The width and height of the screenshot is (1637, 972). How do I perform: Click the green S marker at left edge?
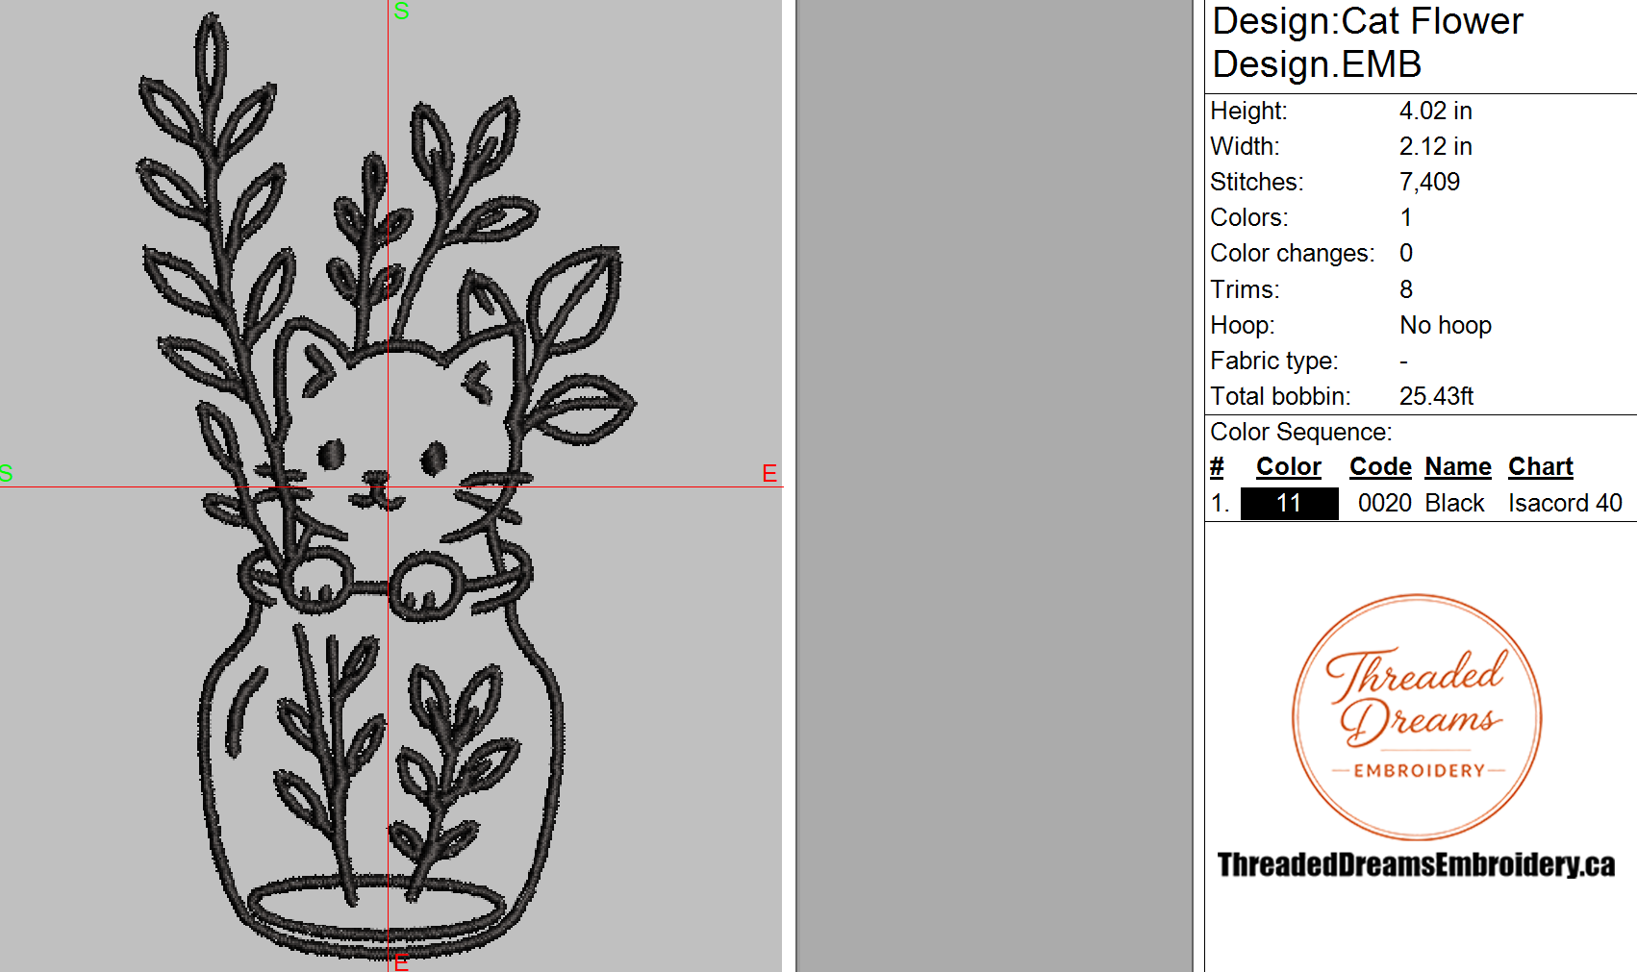point(6,473)
